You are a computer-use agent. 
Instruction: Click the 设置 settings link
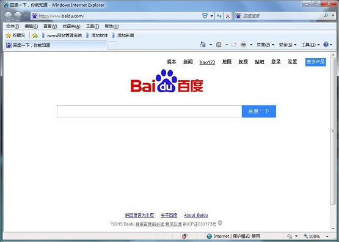click(x=293, y=62)
